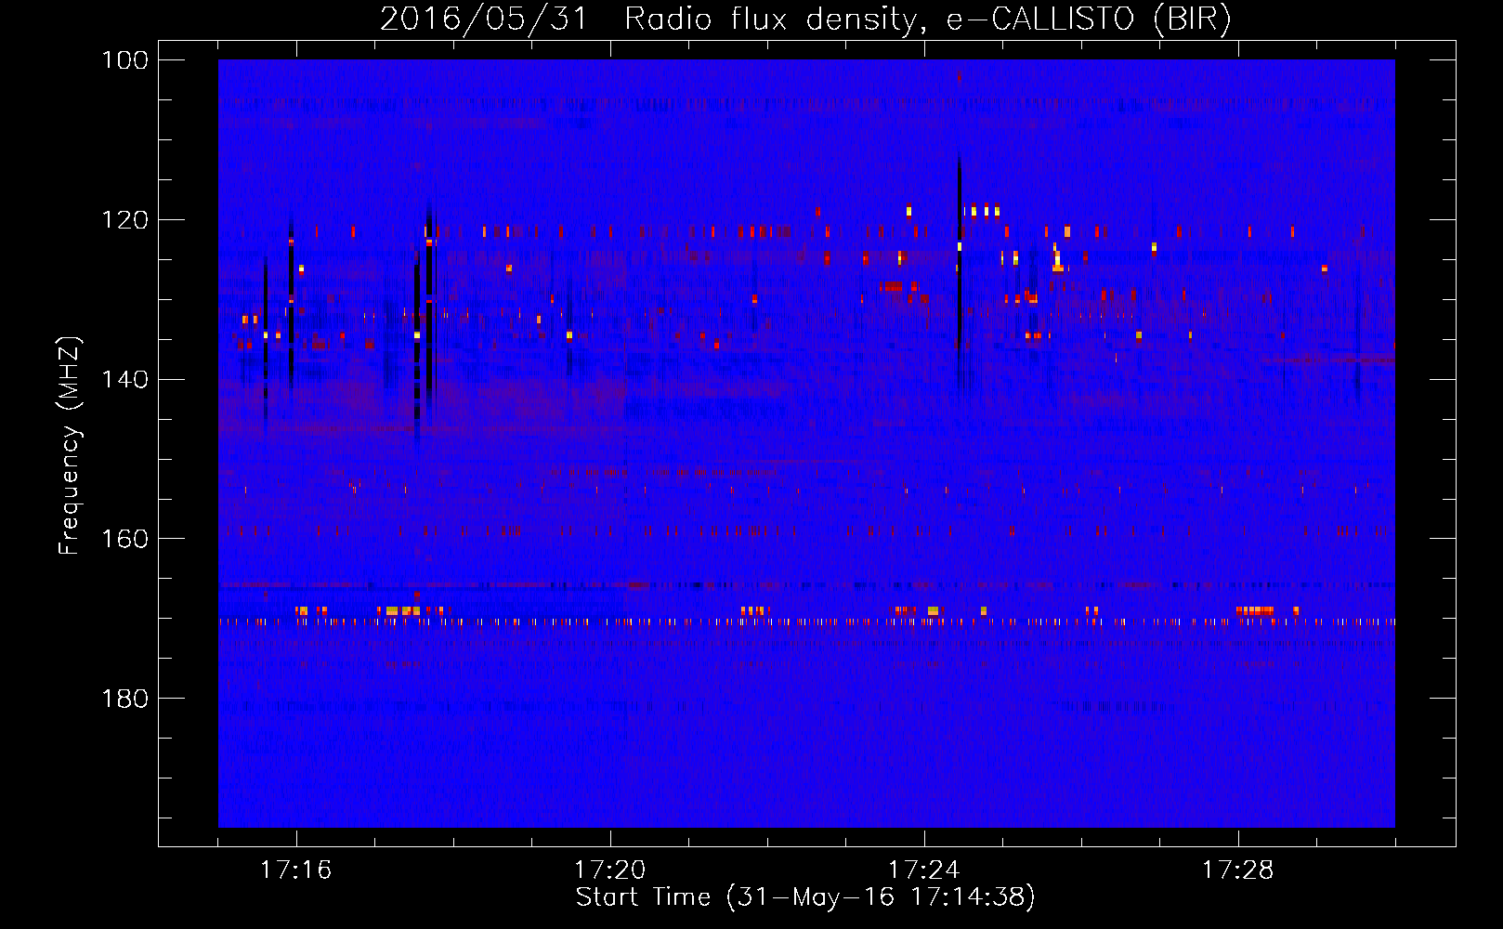
Task: Click the '140' frequency axis label
Action: coord(124,379)
